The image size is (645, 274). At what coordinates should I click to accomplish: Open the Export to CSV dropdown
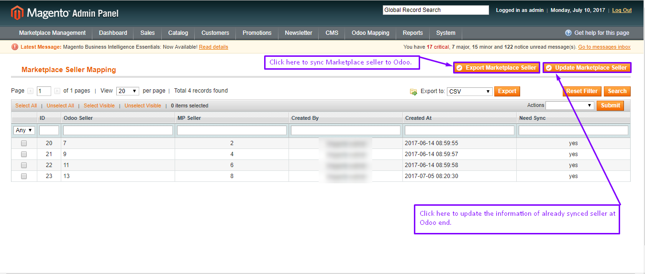(x=470, y=91)
